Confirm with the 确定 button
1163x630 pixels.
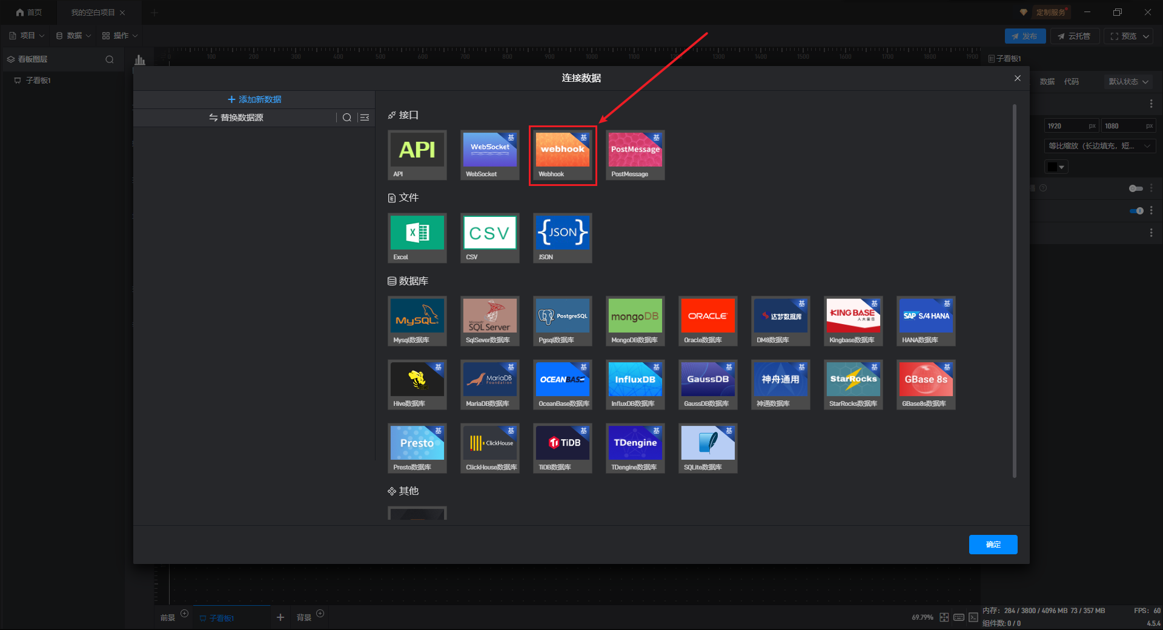pyautogui.click(x=993, y=545)
